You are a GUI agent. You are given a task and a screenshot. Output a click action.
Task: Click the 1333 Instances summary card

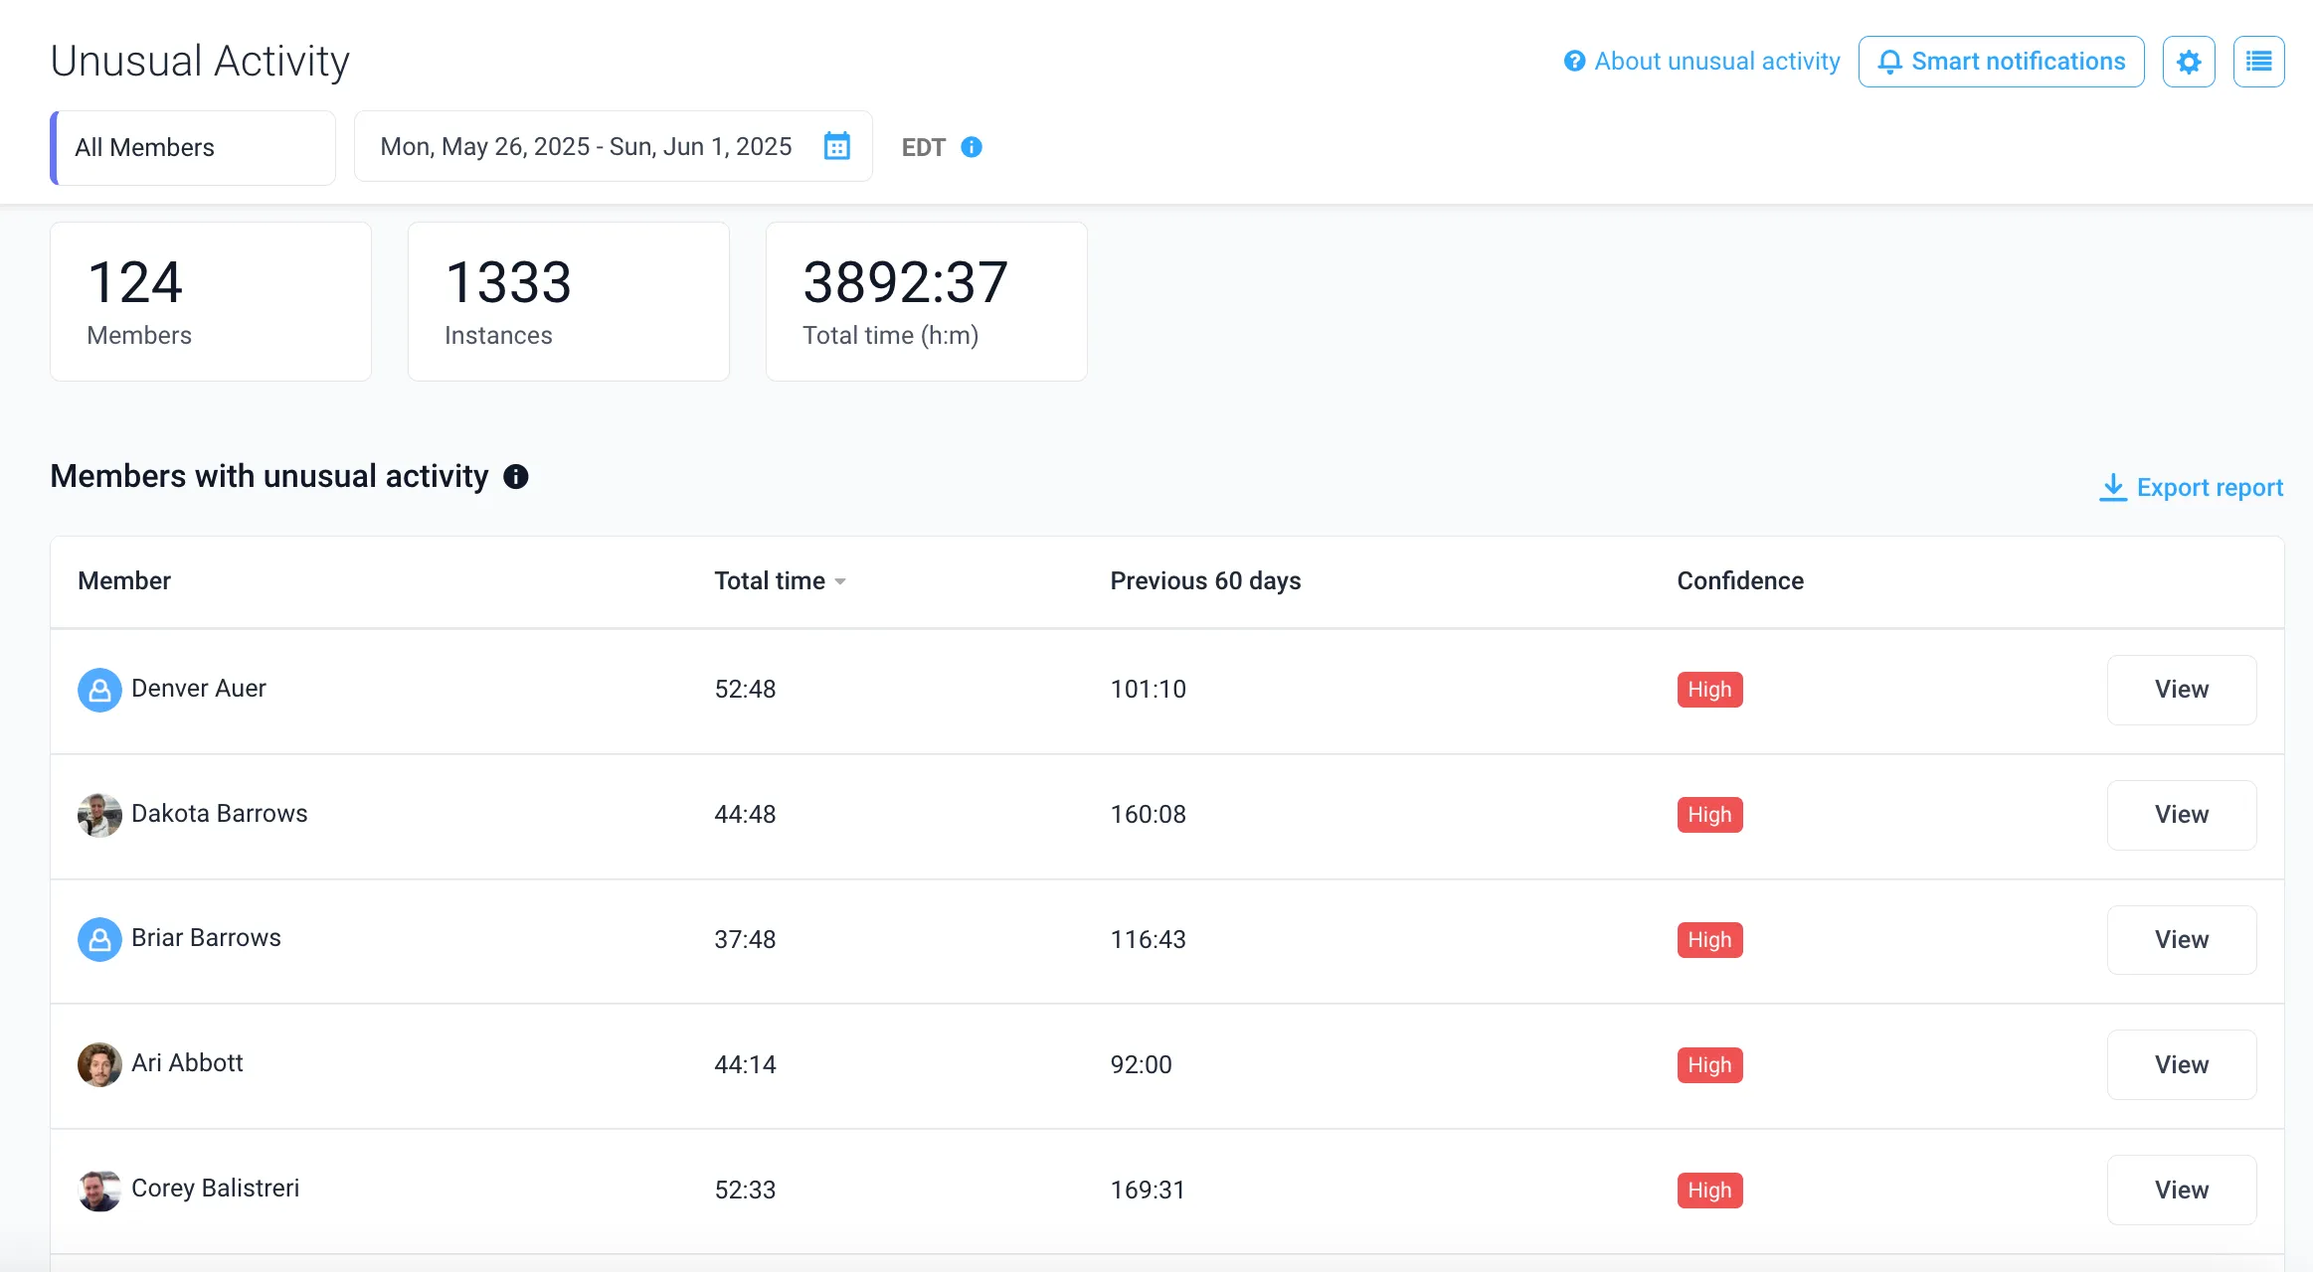click(569, 301)
